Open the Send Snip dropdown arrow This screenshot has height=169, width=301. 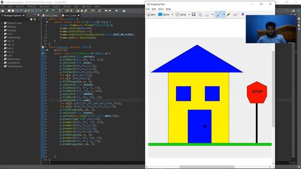(212, 15)
